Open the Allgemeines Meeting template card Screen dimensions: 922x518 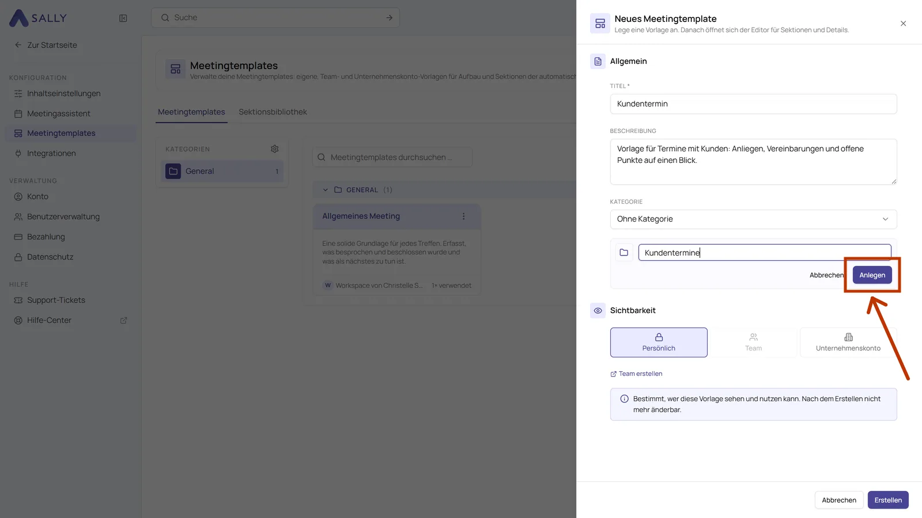pos(396,249)
